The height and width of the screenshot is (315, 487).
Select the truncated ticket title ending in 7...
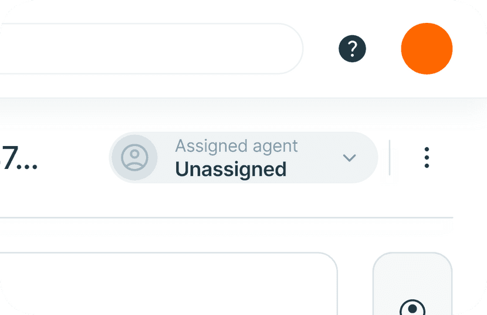click(x=19, y=158)
